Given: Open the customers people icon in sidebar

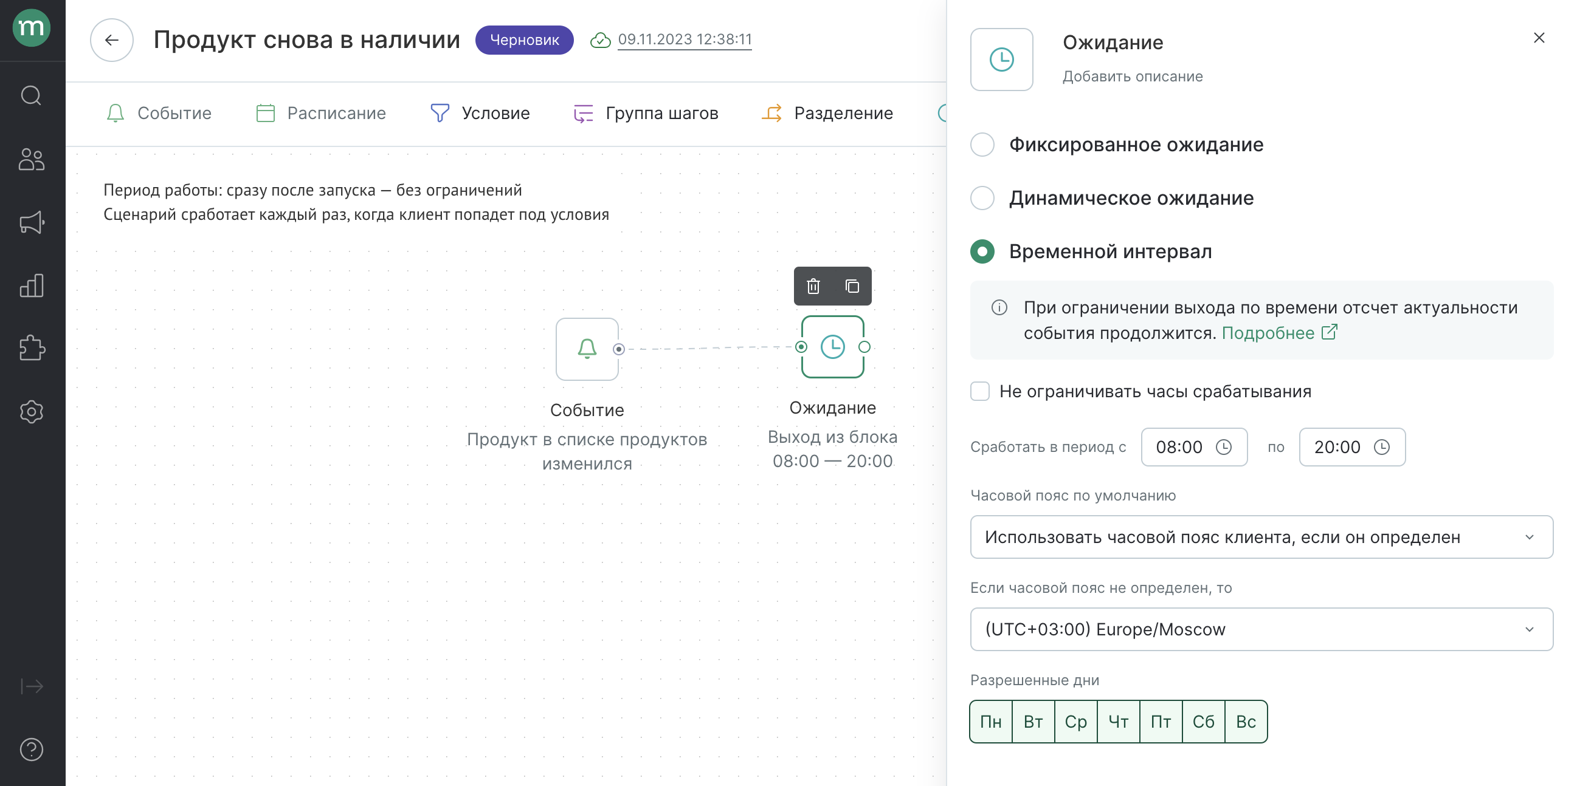Looking at the screenshot, I should (32, 160).
